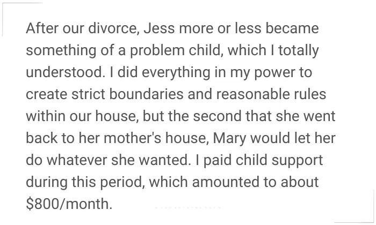Click the word 'After' starting the paragraph
The image size is (376, 225).
pyautogui.click(x=42, y=28)
